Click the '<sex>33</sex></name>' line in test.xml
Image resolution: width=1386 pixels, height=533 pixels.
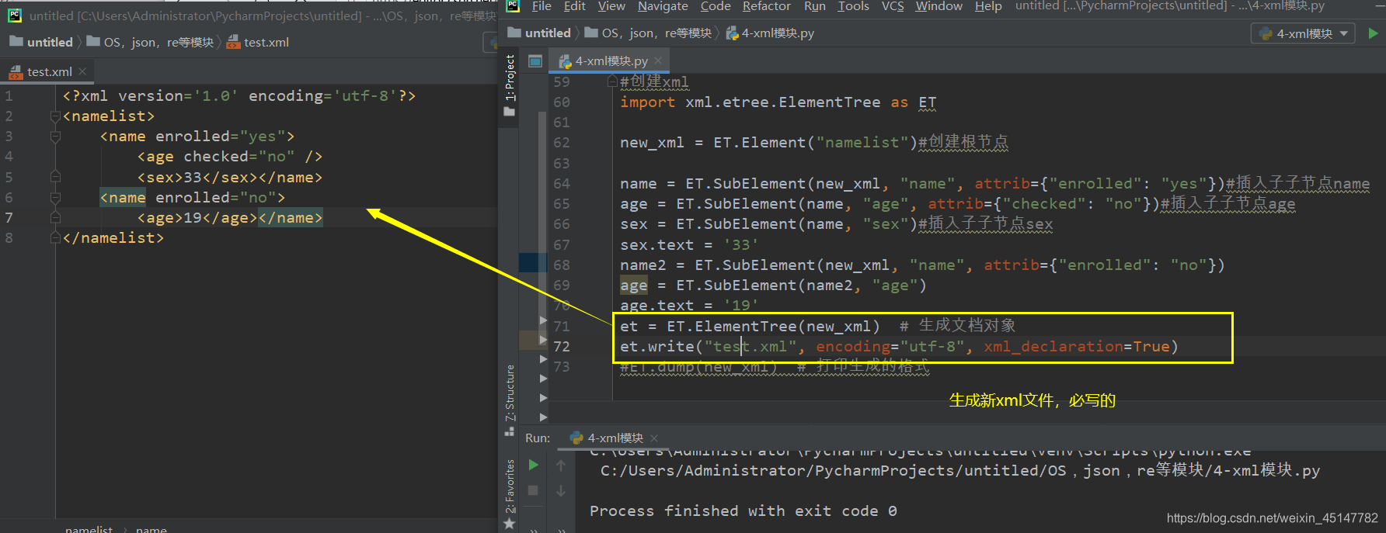pyautogui.click(x=229, y=178)
